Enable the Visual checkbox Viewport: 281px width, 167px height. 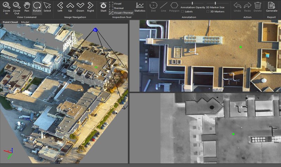point(111,4)
